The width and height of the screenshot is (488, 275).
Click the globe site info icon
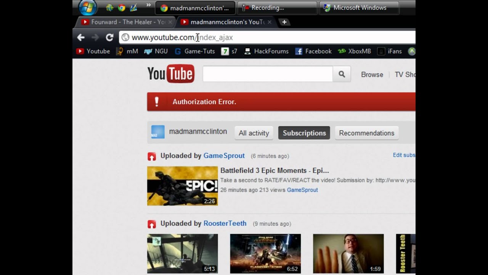tap(125, 37)
